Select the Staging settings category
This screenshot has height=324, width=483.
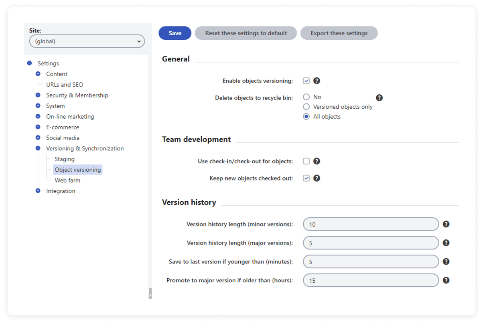point(64,159)
